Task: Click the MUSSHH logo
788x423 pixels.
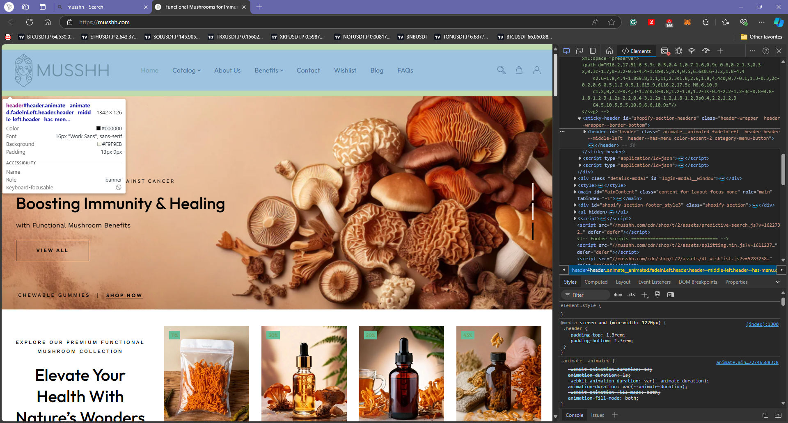Action: (x=62, y=70)
